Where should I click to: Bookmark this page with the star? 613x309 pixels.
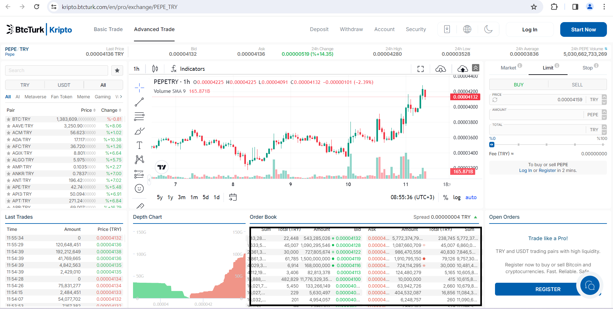click(534, 7)
